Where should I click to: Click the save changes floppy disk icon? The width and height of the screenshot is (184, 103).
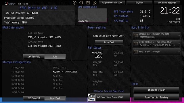[88, 3]
